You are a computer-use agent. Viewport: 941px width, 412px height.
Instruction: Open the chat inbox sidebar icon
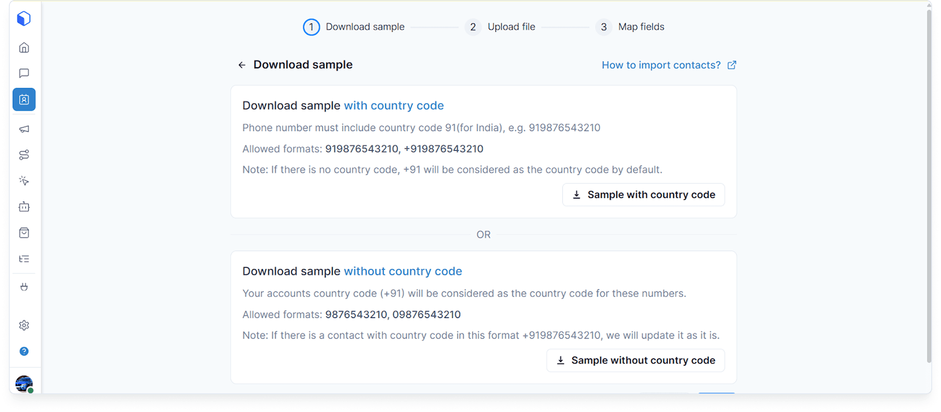[24, 73]
